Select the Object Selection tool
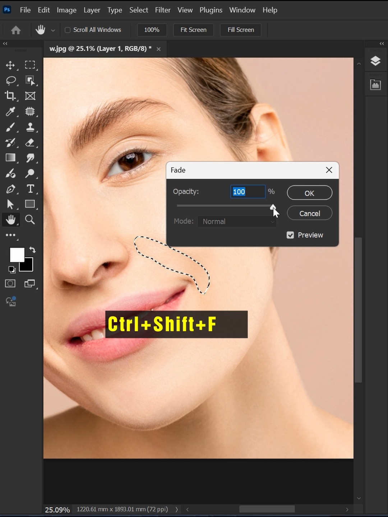 coord(30,80)
